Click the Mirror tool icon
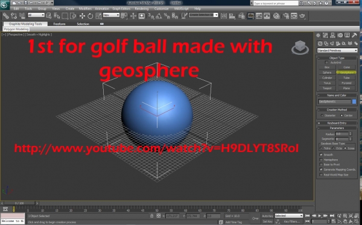362x225 pixels. 224,16
